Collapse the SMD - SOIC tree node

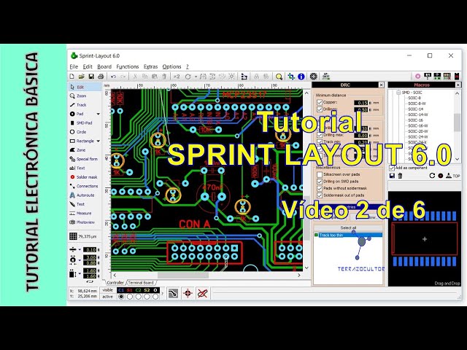point(398,93)
